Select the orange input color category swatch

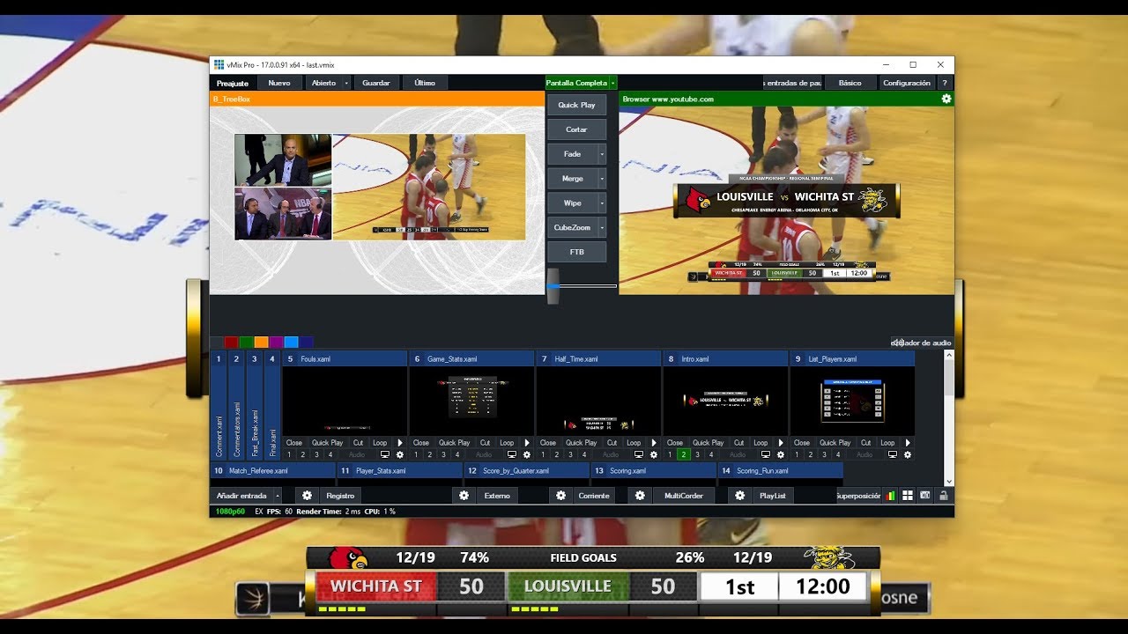coord(261,342)
